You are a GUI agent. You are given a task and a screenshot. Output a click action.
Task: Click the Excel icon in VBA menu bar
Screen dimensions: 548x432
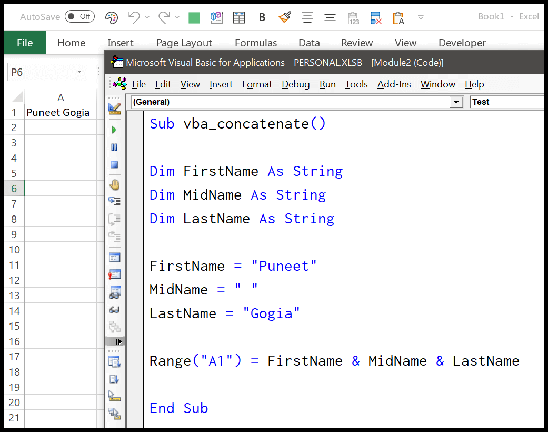[120, 84]
